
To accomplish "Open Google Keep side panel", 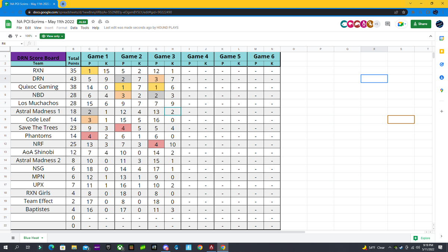I will pos(442,51).
